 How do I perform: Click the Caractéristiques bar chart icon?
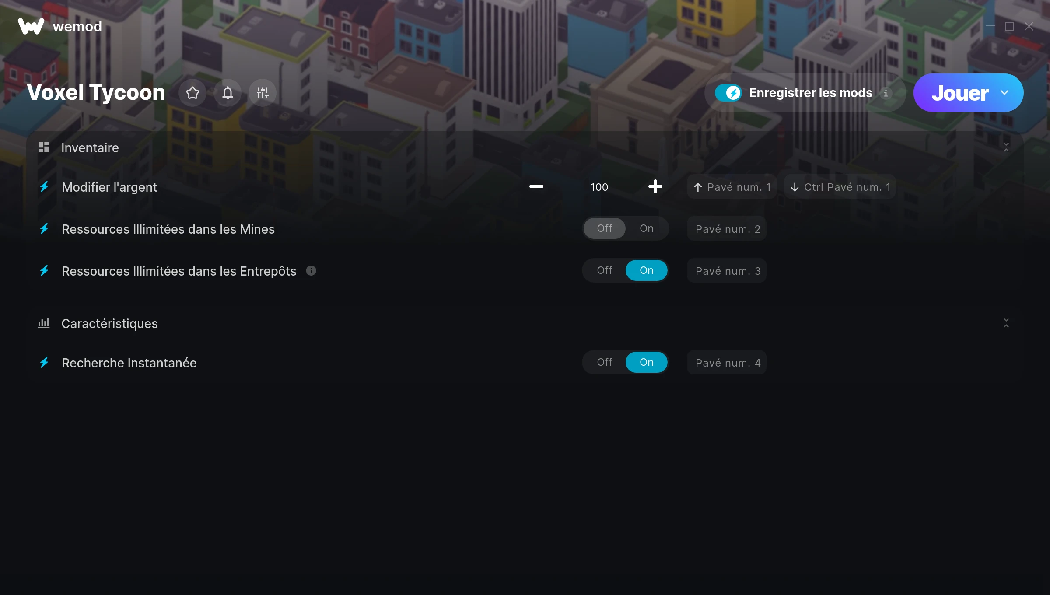click(x=44, y=323)
